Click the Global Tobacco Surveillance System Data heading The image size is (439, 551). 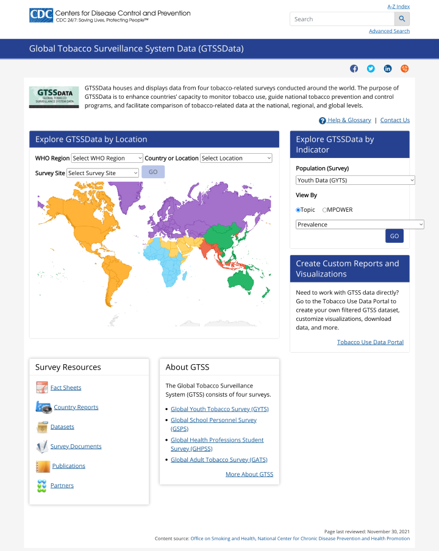(x=136, y=48)
